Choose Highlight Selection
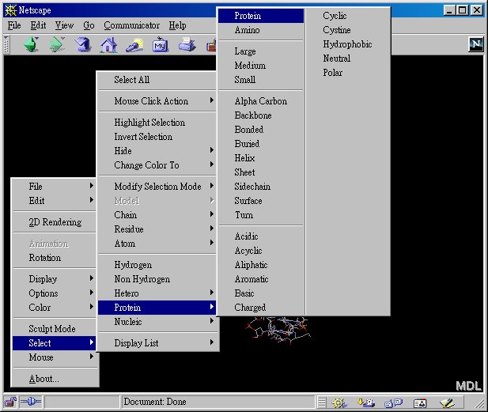Image resolution: width=488 pixels, height=412 pixels. tap(157, 123)
